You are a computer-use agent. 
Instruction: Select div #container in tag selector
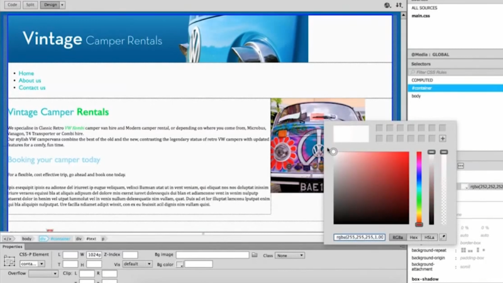pos(55,239)
